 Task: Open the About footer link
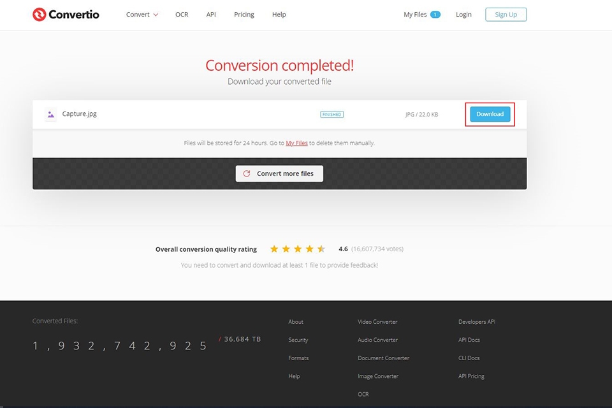[x=296, y=322]
